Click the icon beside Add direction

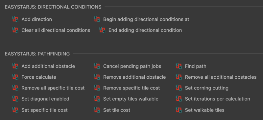coord(15,19)
